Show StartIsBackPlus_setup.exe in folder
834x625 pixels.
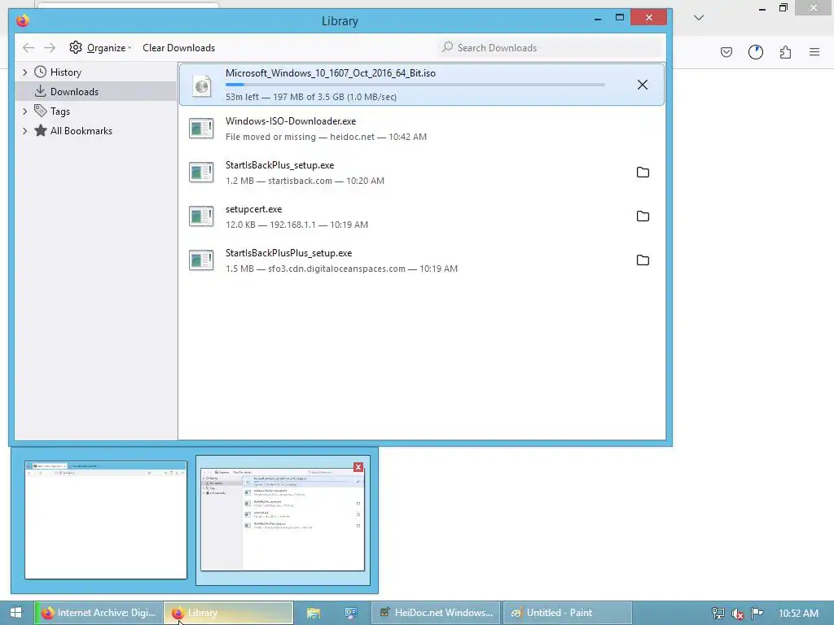point(643,173)
